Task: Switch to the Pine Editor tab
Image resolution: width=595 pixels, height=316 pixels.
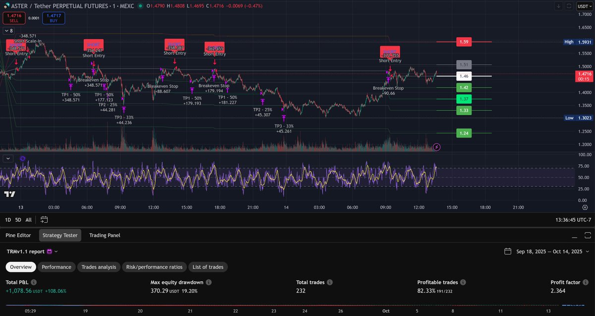Action: [x=18, y=235]
